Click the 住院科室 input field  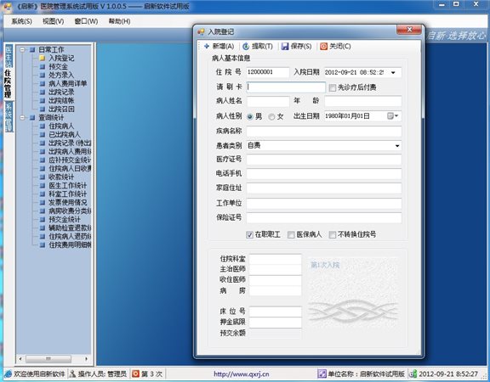coord(276,259)
